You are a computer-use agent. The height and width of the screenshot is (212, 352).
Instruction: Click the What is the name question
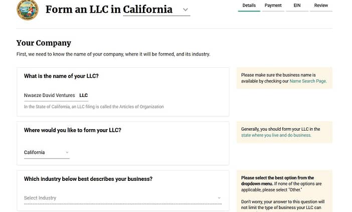click(61, 76)
